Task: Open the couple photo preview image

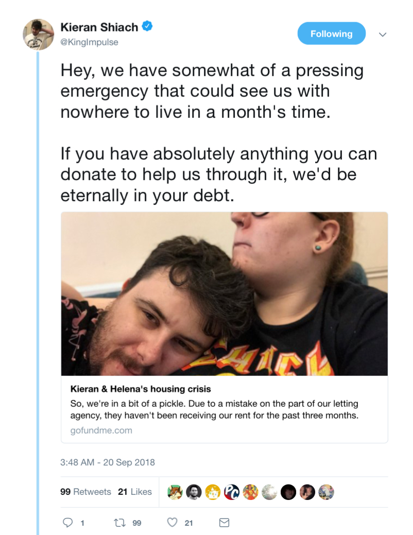Action: (224, 294)
